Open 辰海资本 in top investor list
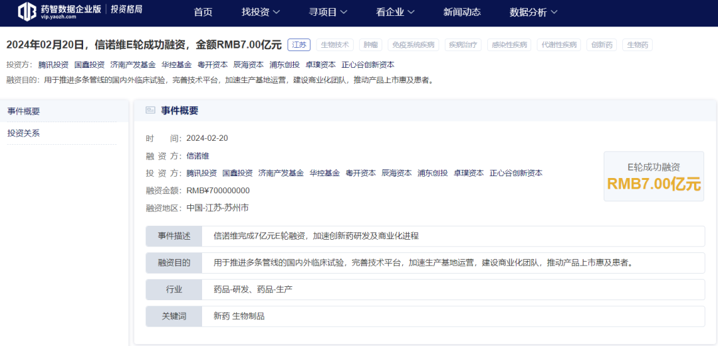Screen dimensions: 718x346 [249, 65]
